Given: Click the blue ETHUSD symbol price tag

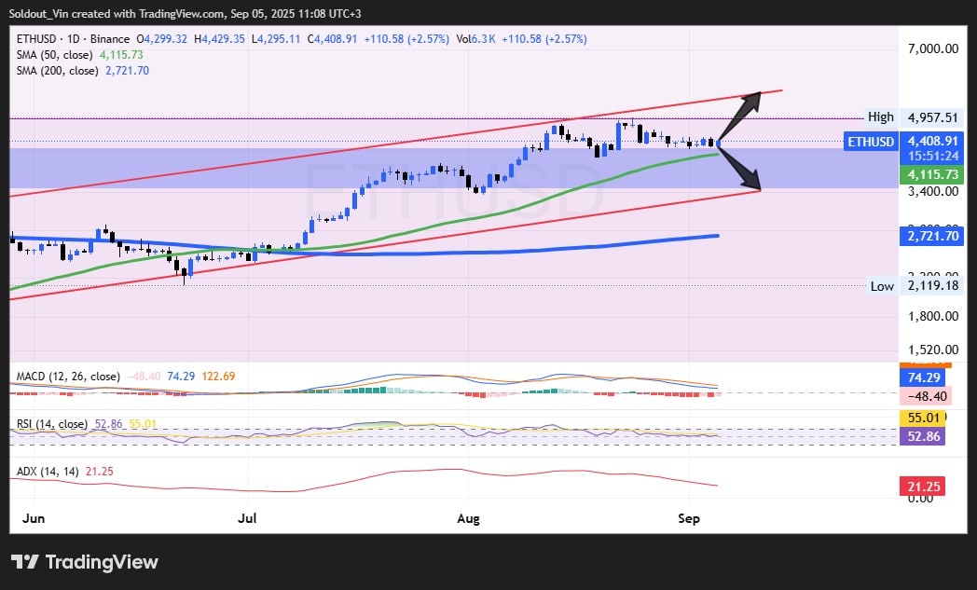Looking at the screenshot, I should click(x=870, y=142).
